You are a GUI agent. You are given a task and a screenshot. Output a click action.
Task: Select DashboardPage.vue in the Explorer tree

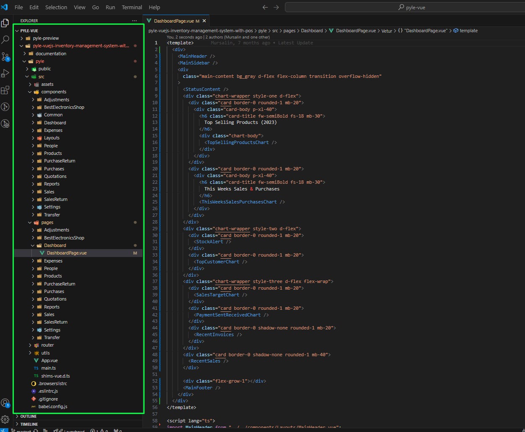click(x=78, y=253)
